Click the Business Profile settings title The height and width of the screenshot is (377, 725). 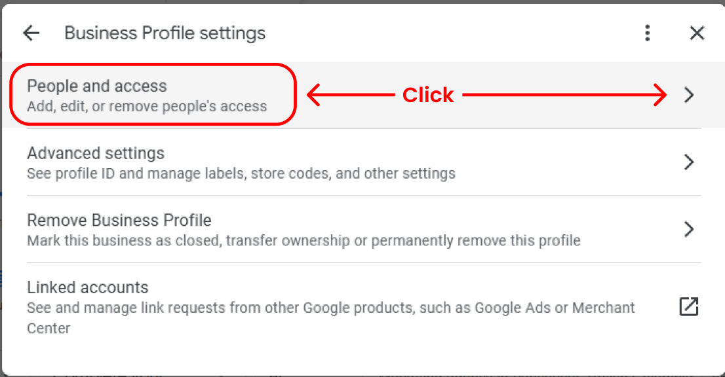coord(165,33)
